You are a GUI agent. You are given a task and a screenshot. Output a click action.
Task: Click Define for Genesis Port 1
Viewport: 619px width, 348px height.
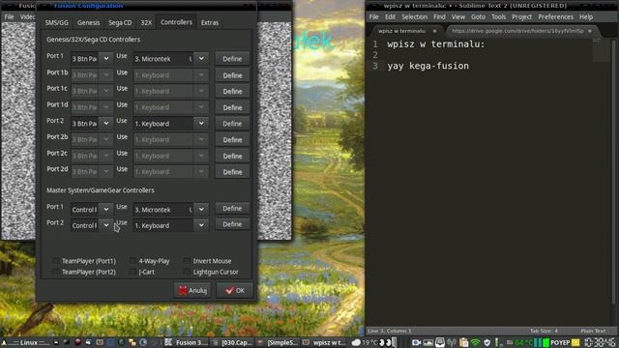point(232,59)
